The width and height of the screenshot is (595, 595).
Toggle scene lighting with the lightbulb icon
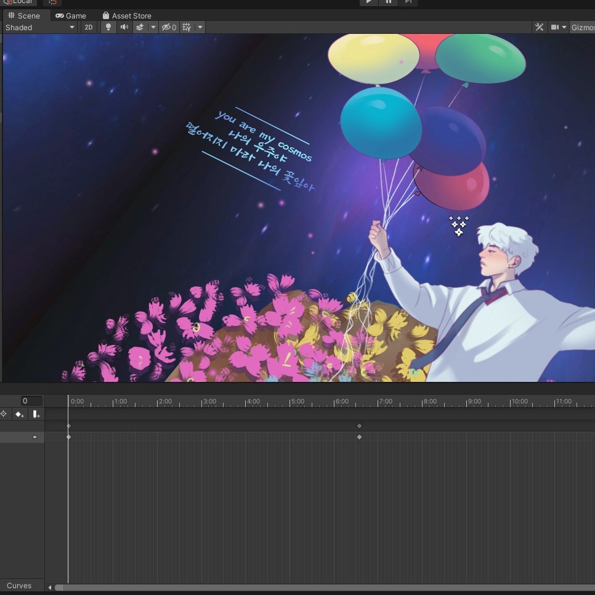click(108, 27)
